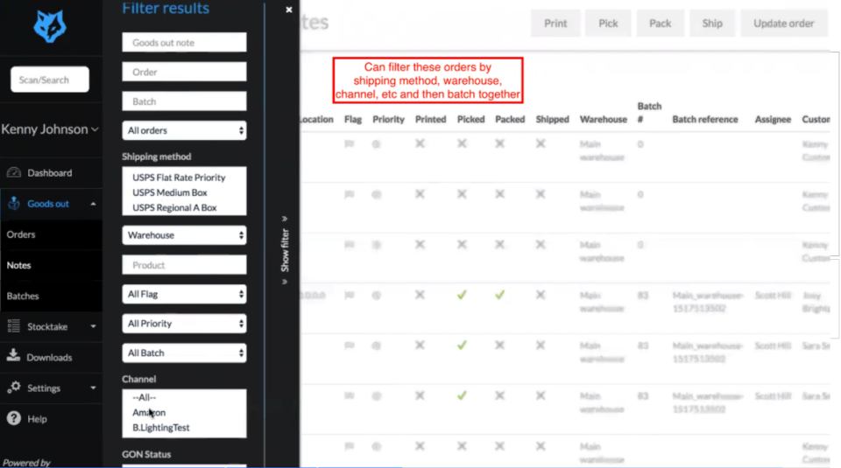Screen dimensions: 841x468
Task: Click the Assignee column header
Action: pyautogui.click(x=773, y=119)
